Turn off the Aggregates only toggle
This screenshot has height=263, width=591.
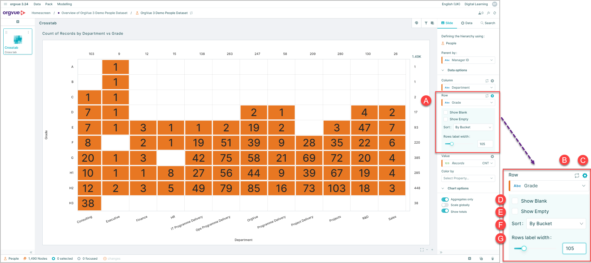445,199
